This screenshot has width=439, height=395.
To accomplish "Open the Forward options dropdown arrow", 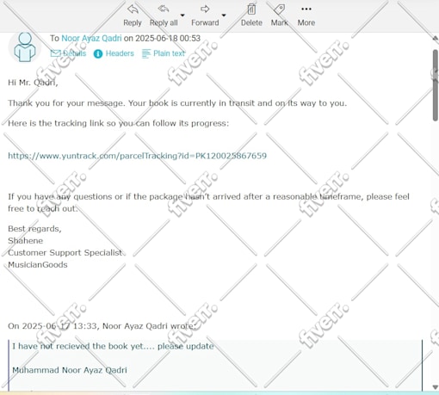I will pyautogui.click(x=224, y=15).
